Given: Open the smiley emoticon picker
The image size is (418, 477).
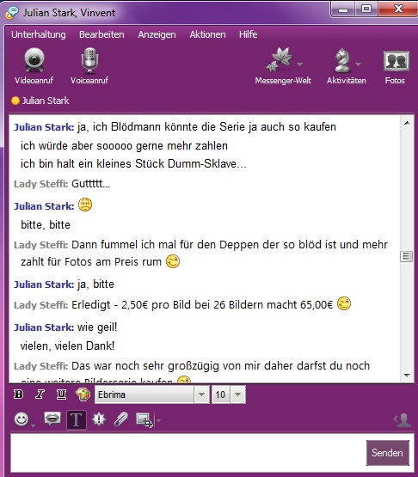Looking at the screenshot, I should point(22,419).
